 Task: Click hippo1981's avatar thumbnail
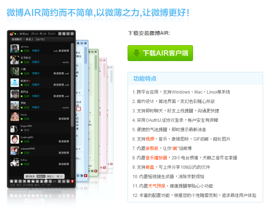[x=14, y=128]
